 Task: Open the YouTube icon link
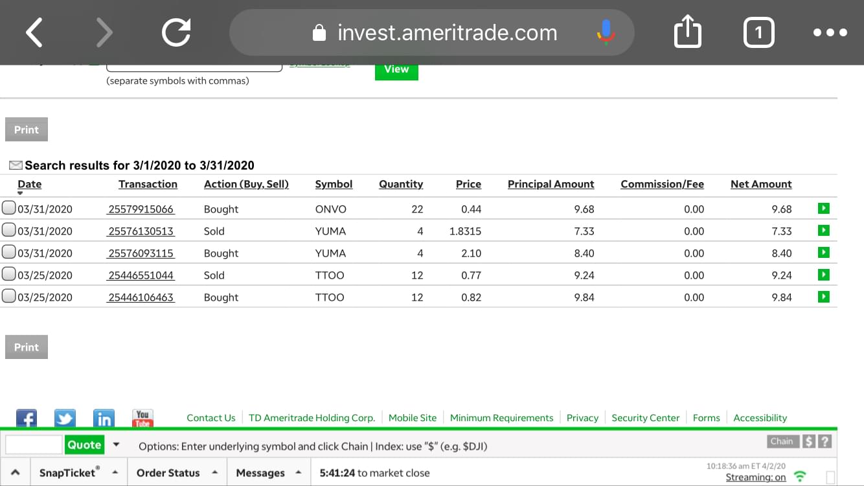coord(142,418)
